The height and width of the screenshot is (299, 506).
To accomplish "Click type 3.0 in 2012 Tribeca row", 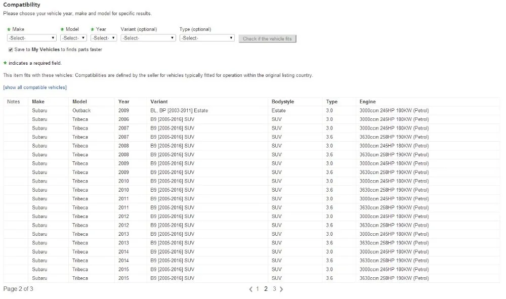I will pos(329,217).
